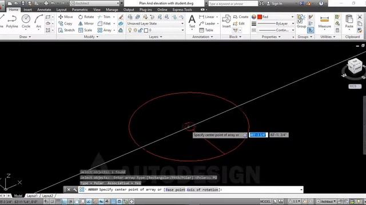Viewport: 366px width, 205px height.
Task: Open the Layout2 drawing tab
Action: [x=47, y=196]
